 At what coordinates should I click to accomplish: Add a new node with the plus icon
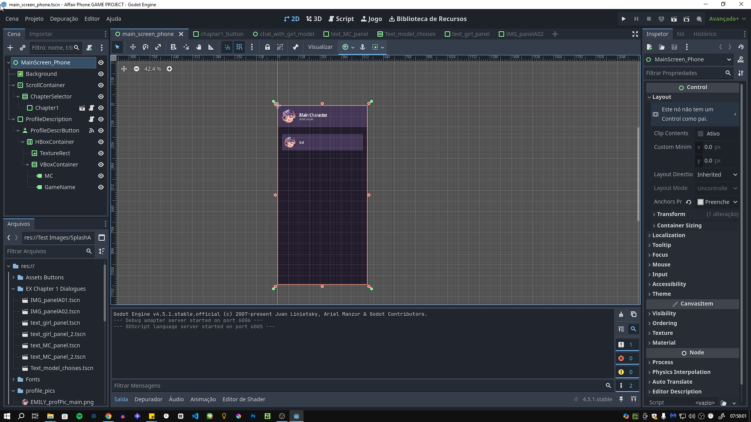pos(10,48)
